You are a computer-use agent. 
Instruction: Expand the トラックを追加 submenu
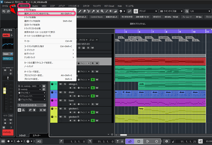(47, 10)
